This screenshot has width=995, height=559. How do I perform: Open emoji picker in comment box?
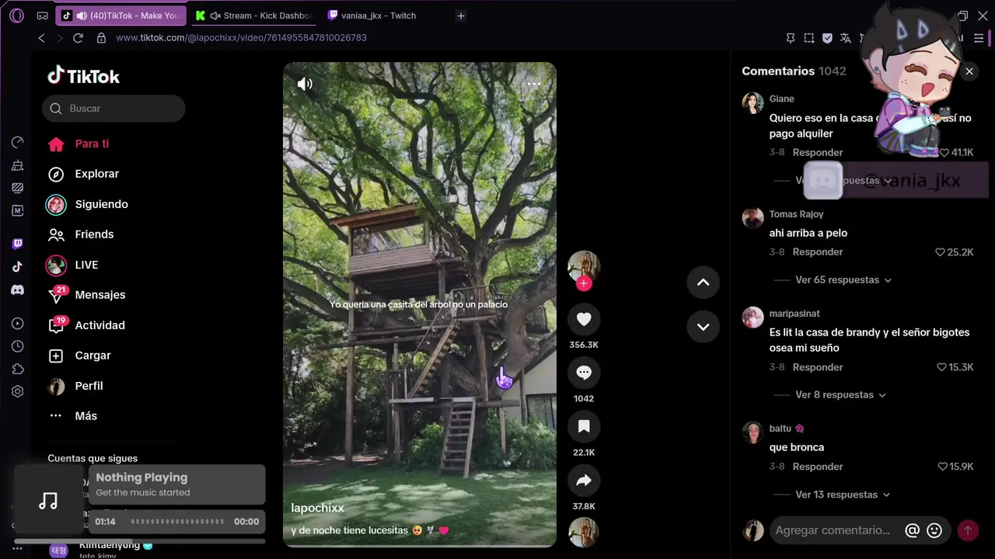pos(935,530)
